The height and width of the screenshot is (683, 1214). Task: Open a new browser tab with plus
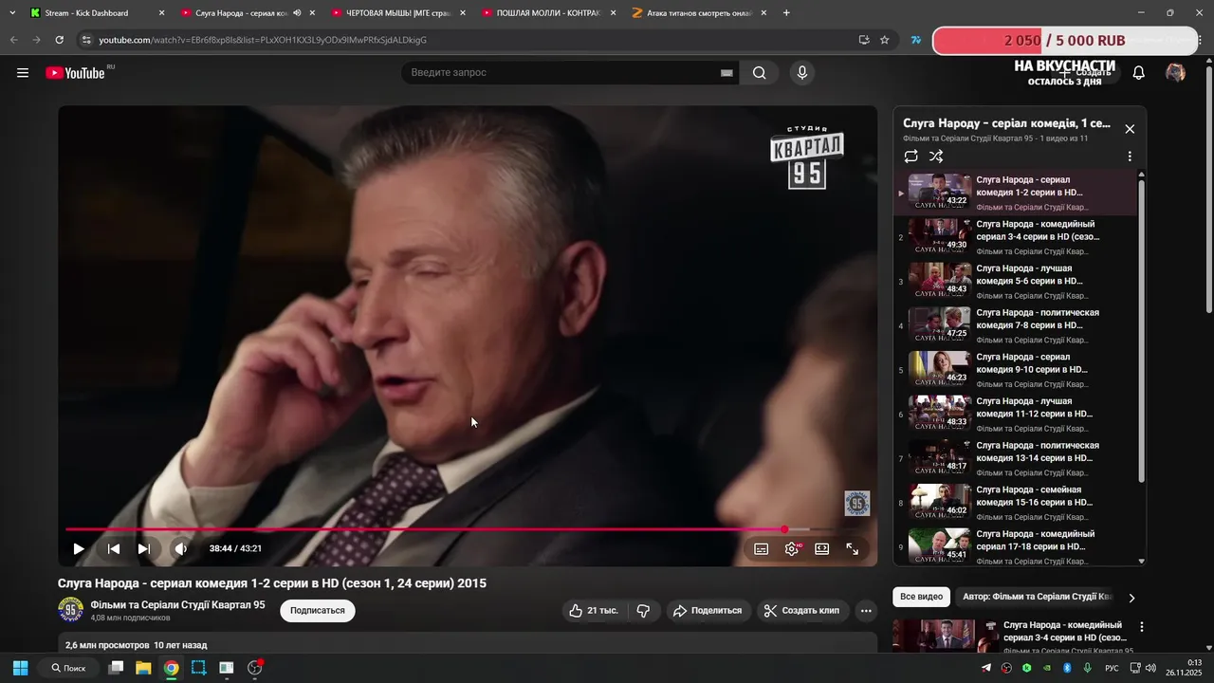pyautogui.click(x=786, y=13)
